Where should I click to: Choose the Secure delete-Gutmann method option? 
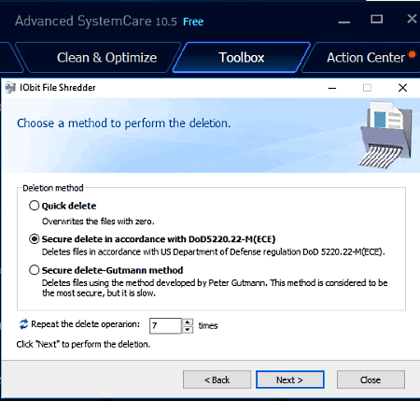click(x=34, y=270)
